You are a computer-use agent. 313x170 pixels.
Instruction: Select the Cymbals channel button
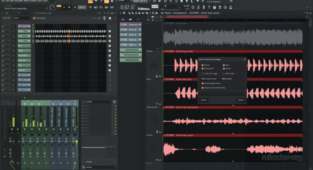24,70
